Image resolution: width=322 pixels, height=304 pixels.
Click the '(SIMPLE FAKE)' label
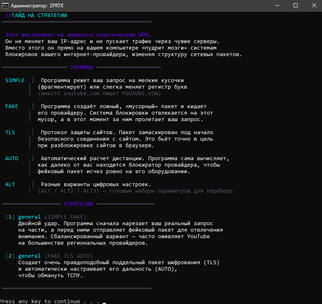[65, 217]
